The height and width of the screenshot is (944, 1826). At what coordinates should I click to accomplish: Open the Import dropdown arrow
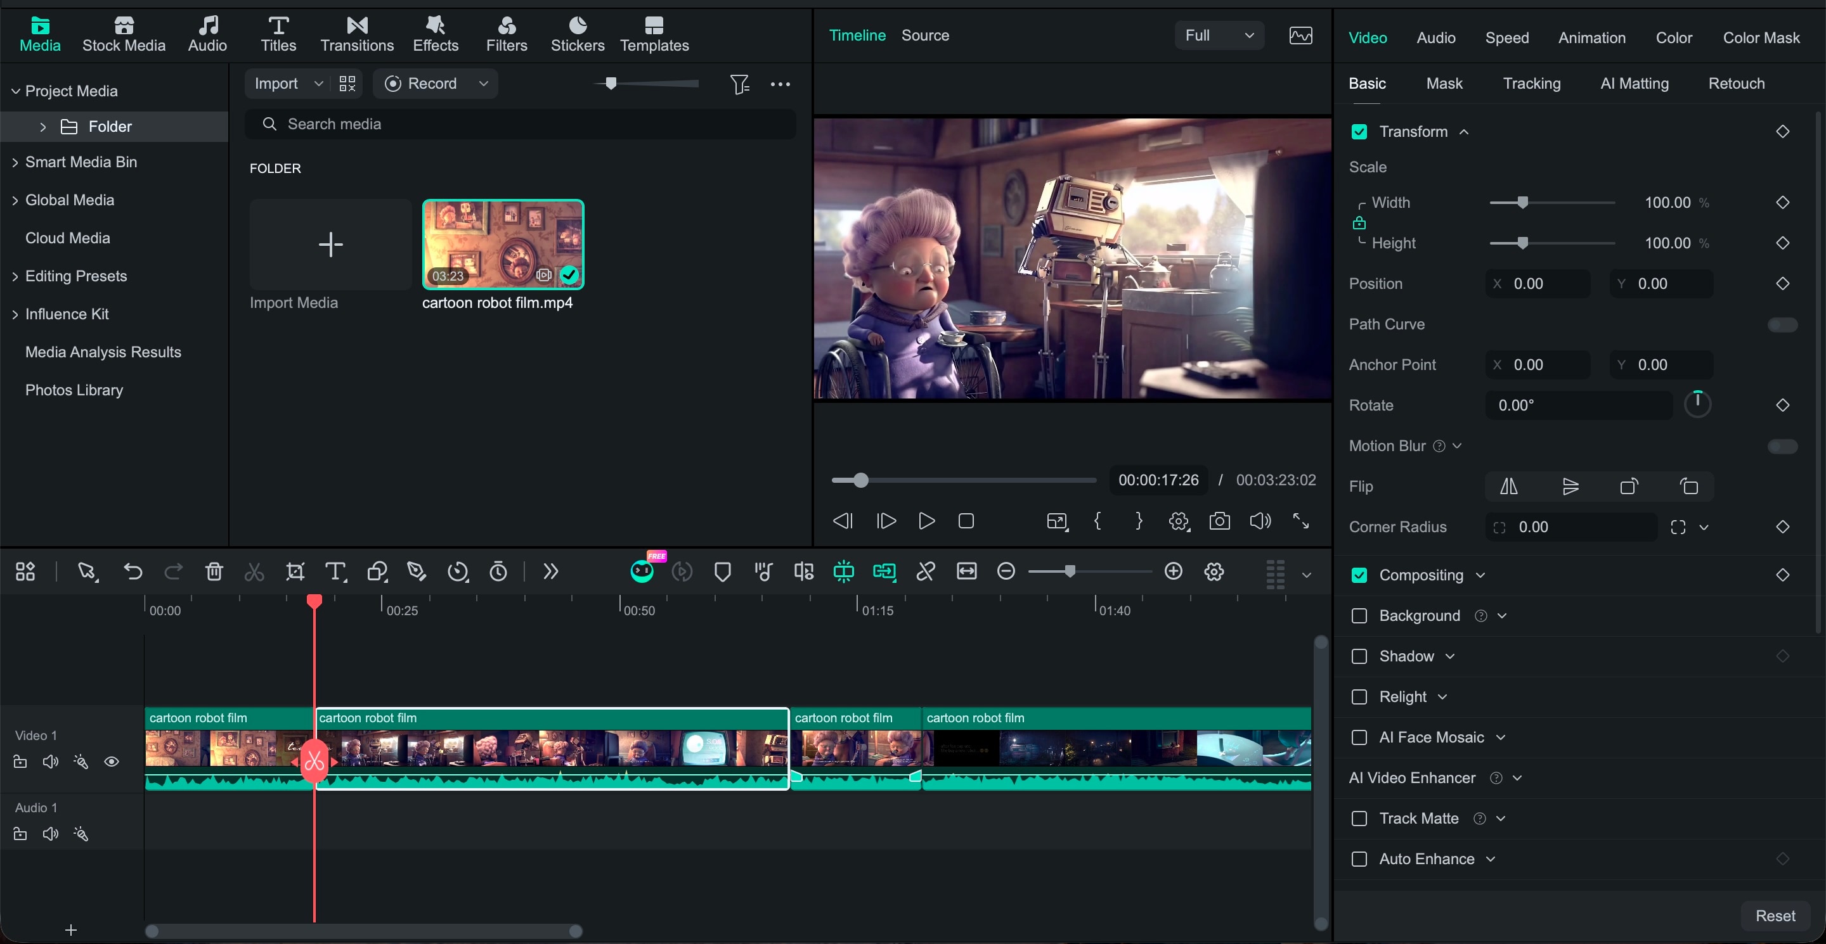tap(318, 84)
